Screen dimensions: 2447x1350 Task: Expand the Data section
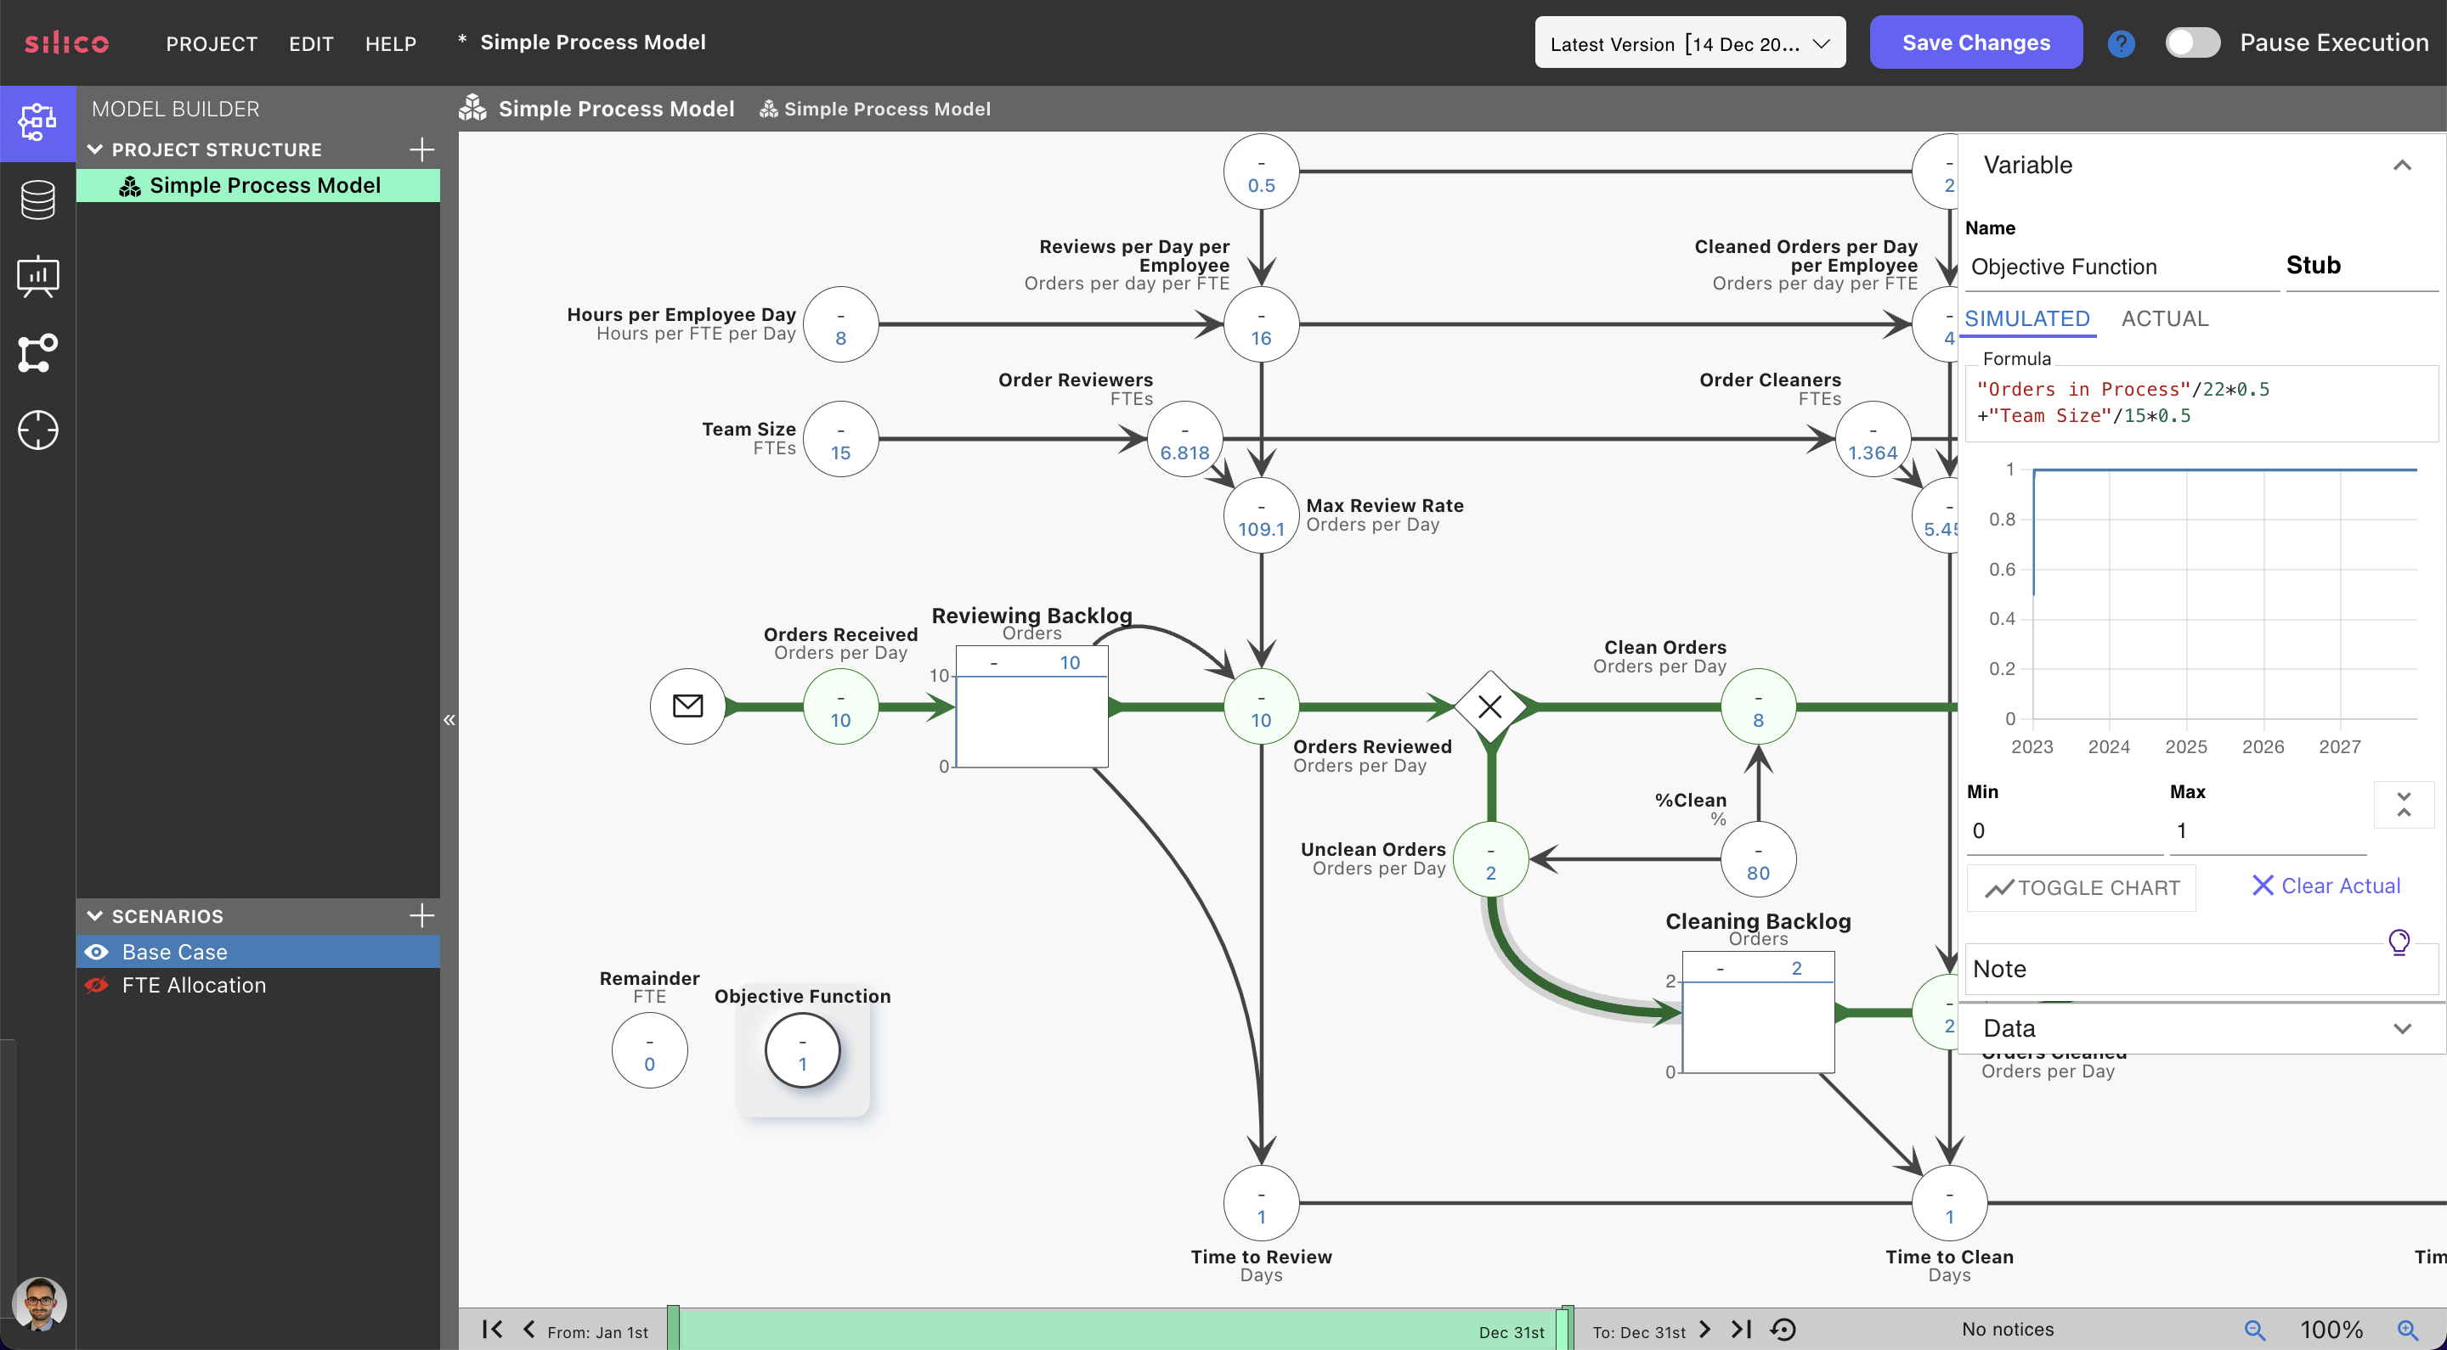[x=2401, y=1028]
